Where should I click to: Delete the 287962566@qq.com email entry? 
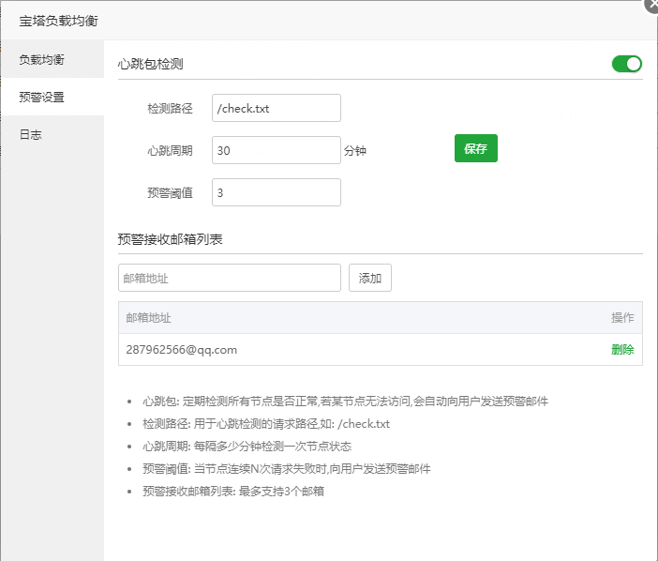pos(622,350)
